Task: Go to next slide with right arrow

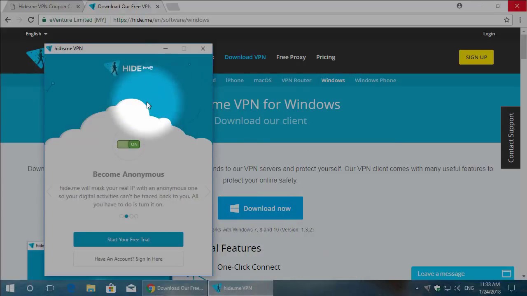Action: pos(207,192)
